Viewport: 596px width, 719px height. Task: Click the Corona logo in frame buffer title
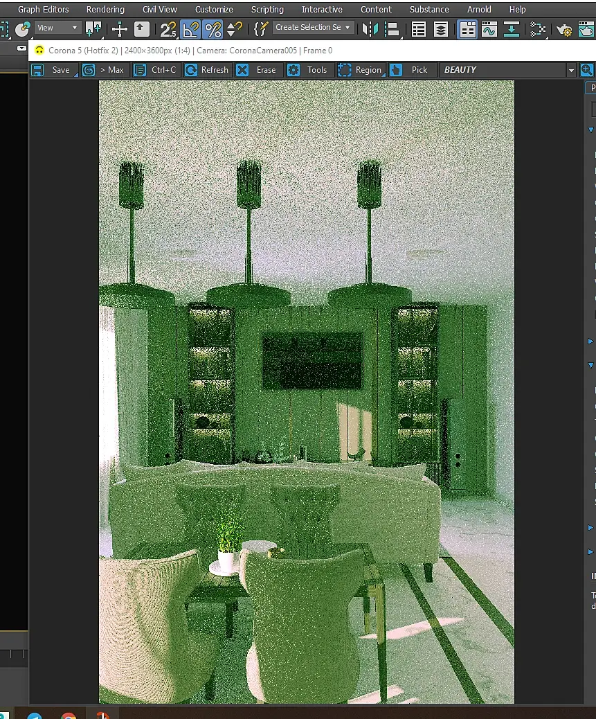point(39,51)
